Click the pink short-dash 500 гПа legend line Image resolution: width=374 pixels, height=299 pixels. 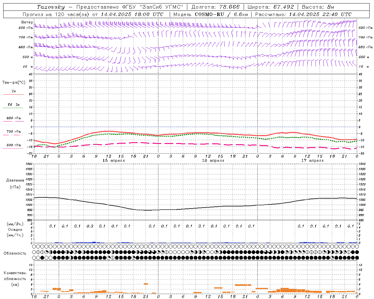(13, 148)
